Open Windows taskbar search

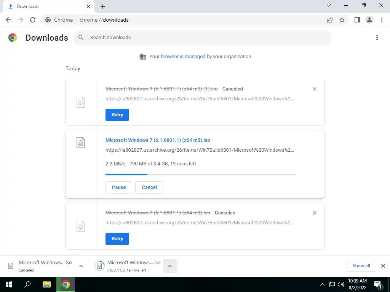pyautogui.click(x=27, y=284)
